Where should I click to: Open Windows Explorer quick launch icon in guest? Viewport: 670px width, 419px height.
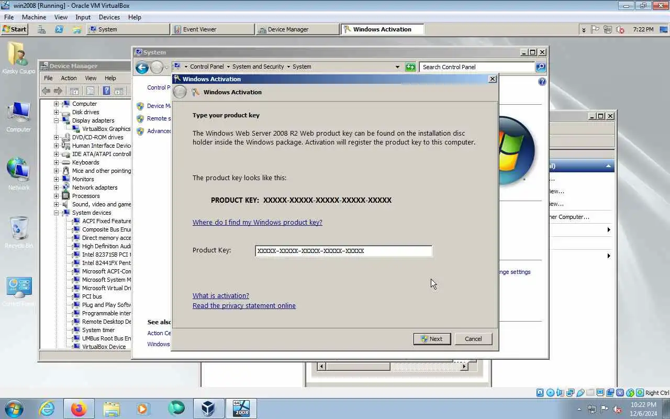pos(77,29)
